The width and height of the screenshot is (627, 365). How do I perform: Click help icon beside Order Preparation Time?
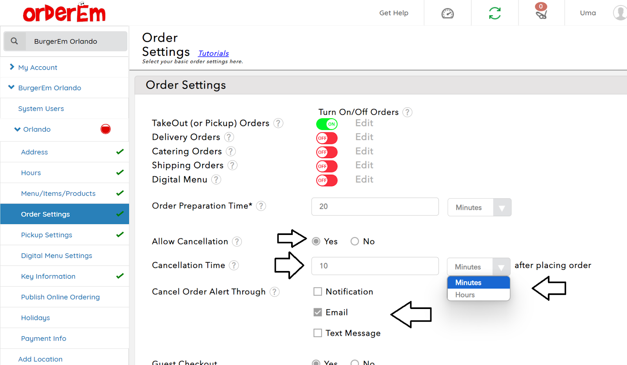pyautogui.click(x=261, y=206)
